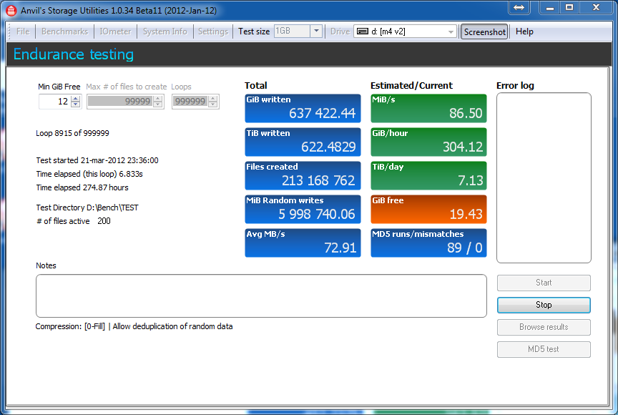
Task: Click the 'Compression: [0-Fill]' status text
Action: [70, 326]
